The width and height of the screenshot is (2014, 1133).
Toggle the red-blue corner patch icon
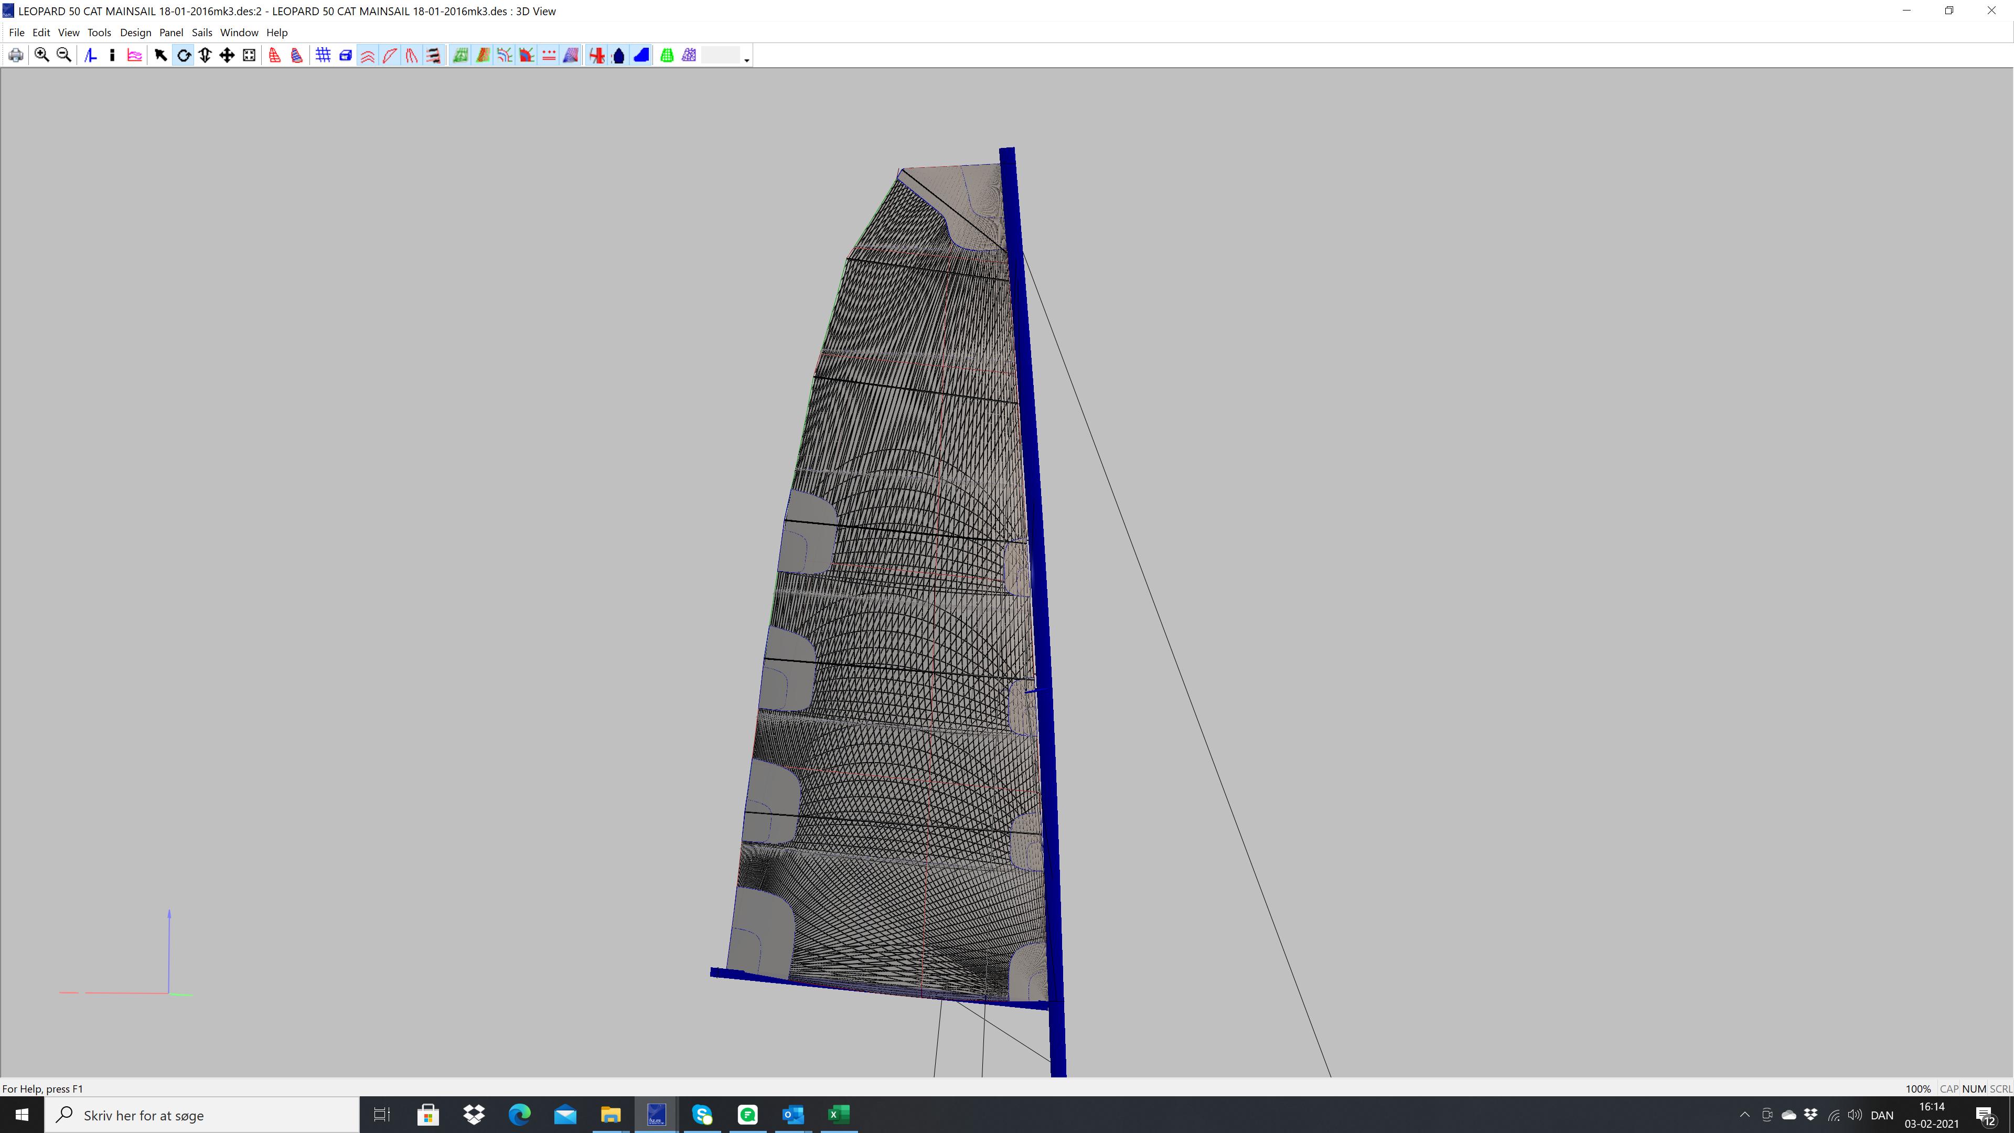[526, 55]
